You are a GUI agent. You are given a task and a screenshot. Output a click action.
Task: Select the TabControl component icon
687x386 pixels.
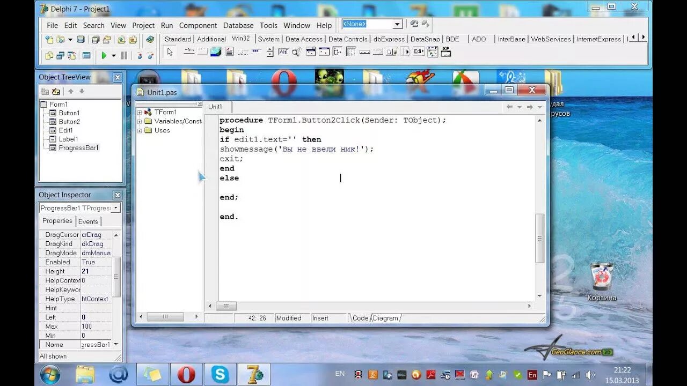(x=189, y=52)
